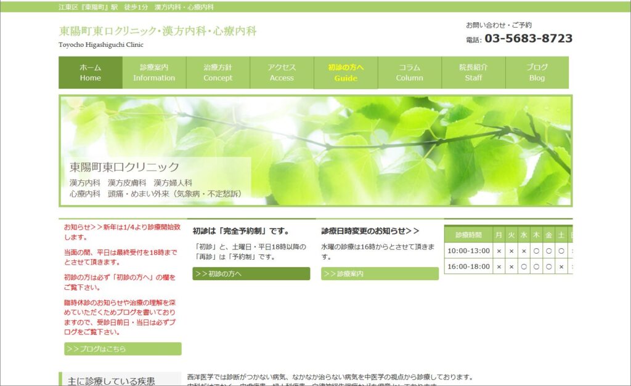Open the アクセス Access menu item
The height and width of the screenshot is (386, 631).
pos(282,73)
